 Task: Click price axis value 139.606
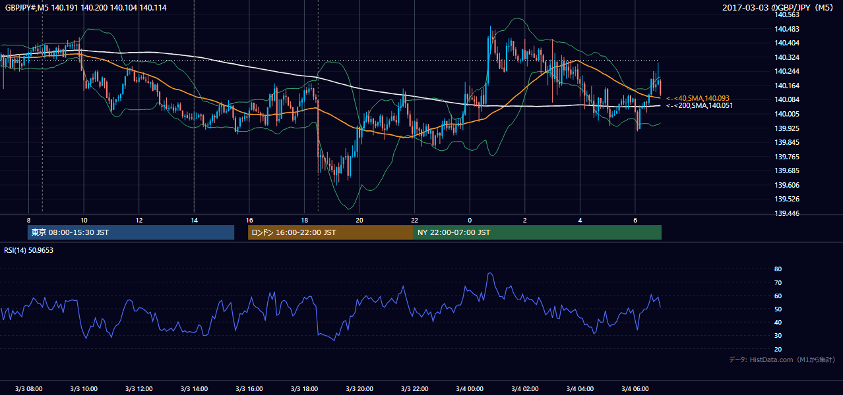coord(787,185)
